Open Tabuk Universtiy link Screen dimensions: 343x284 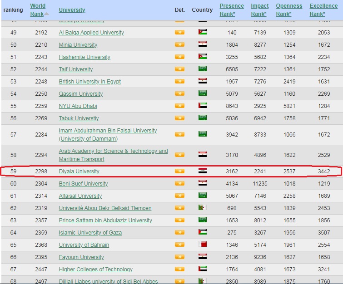79,118
